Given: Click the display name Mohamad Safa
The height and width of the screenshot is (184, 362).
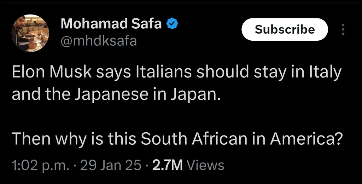Looking at the screenshot, I should [111, 24].
